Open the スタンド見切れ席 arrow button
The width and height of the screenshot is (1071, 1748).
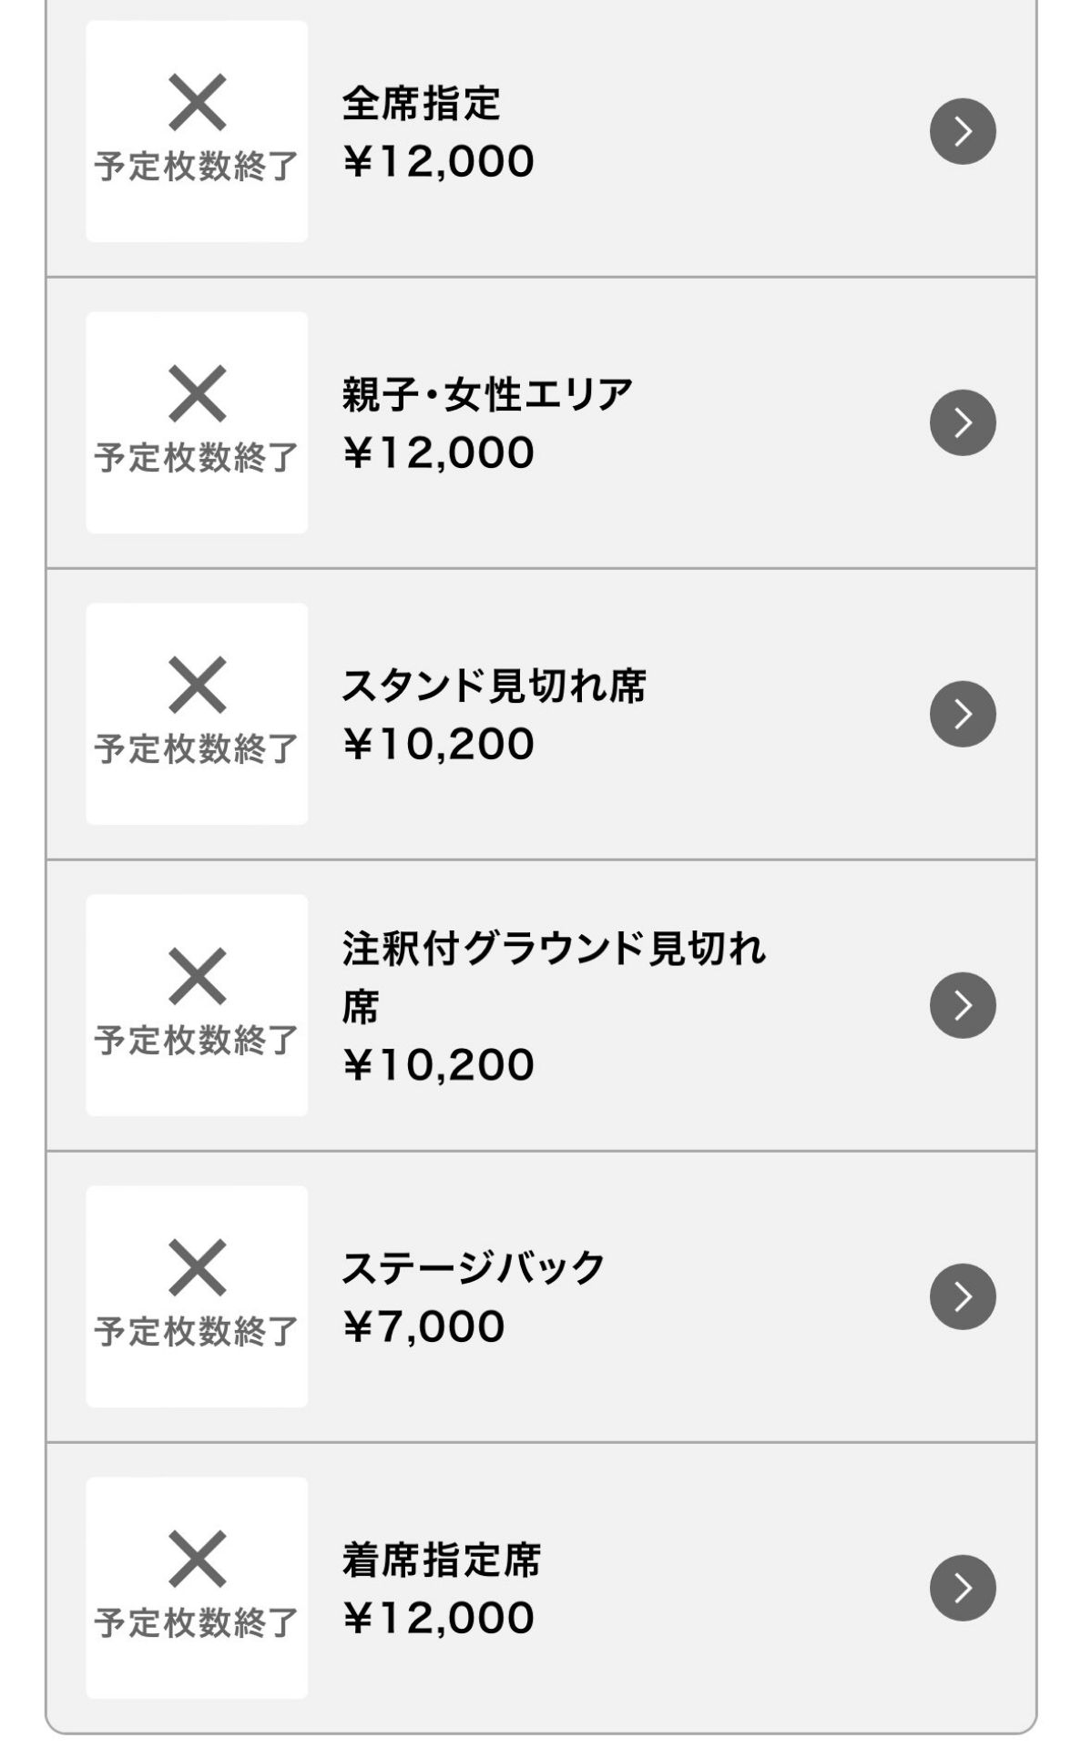coord(963,714)
